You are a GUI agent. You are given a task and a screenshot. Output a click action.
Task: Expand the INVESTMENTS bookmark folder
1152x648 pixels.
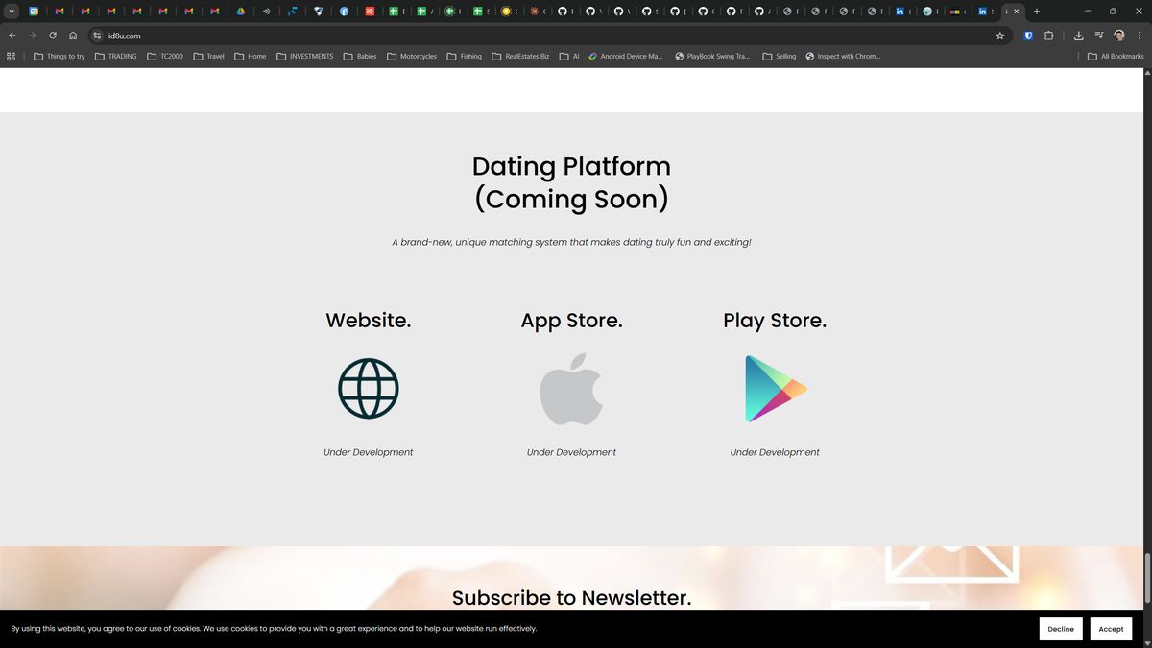tap(305, 57)
